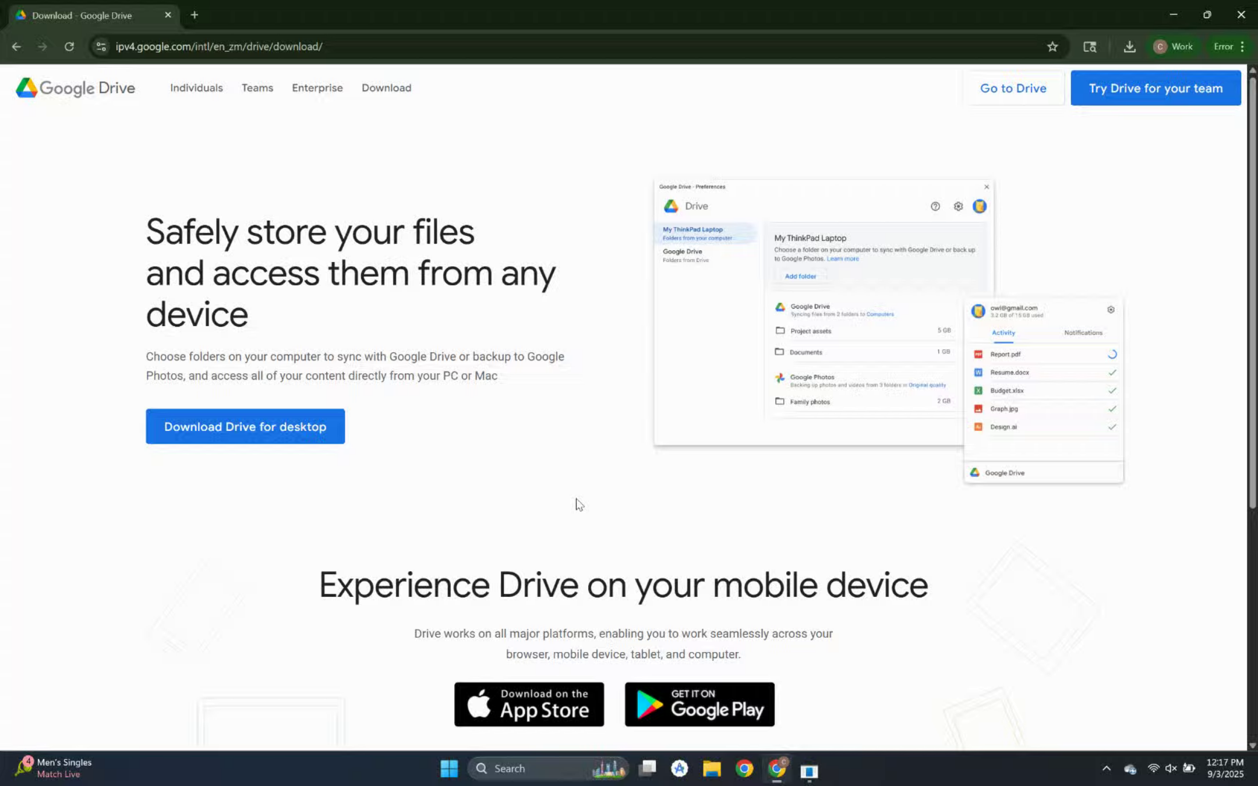This screenshot has height=786, width=1258.
Task: Show hidden system tray icons chevron
Action: click(x=1107, y=769)
